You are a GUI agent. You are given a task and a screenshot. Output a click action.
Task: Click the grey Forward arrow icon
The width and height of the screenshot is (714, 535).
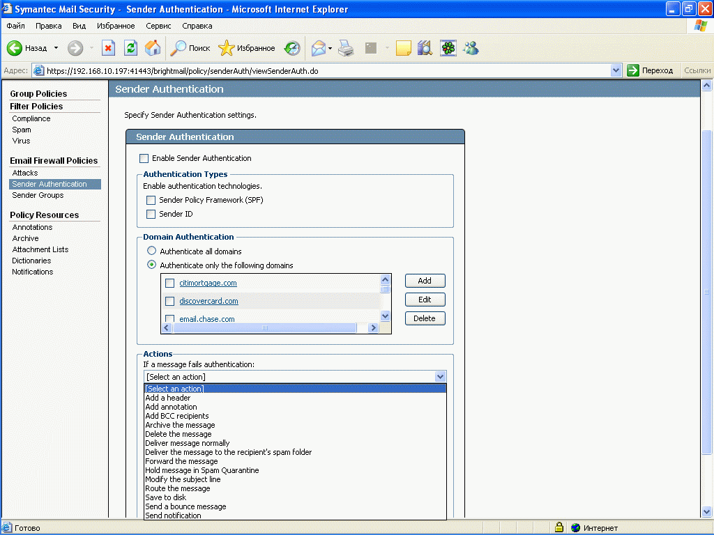click(75, 48)
